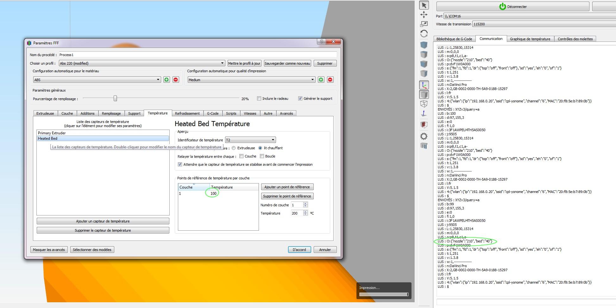Click the Communication command input field
This screenshot has width=616, height=308.
point(525,302)
